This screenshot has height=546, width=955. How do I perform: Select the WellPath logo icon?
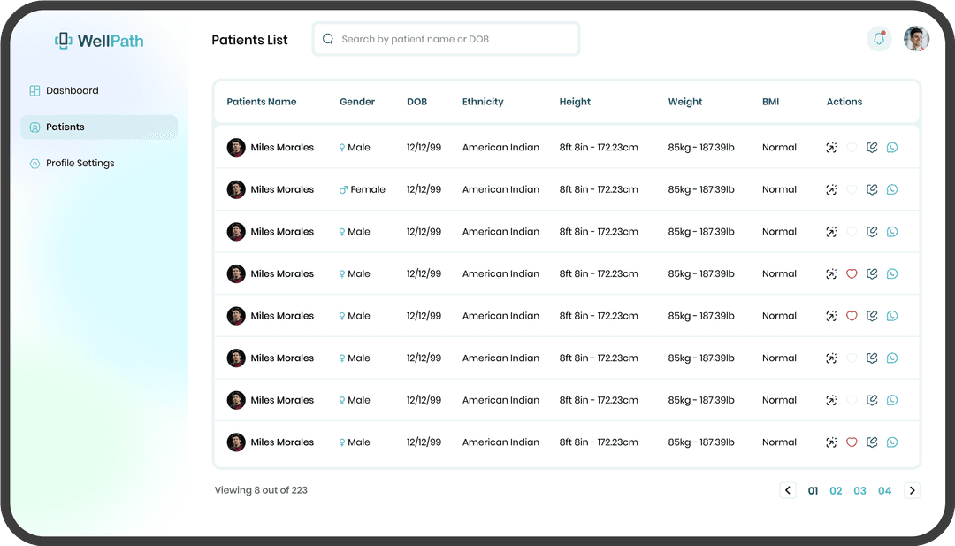point(62,40)
